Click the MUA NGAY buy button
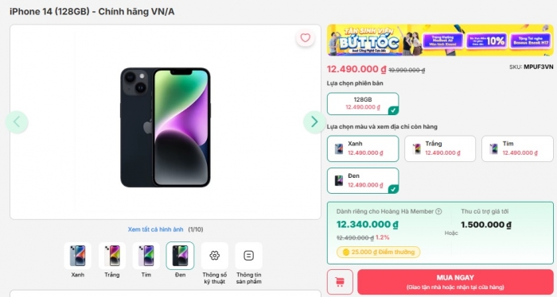557x297 pixels. point(455,282)
